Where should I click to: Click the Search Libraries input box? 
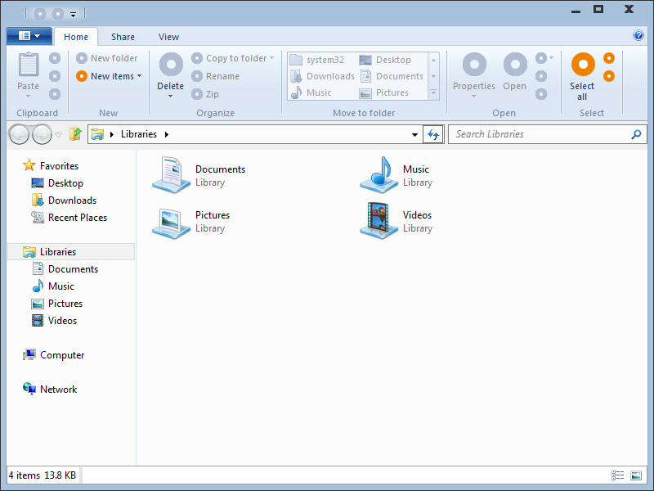click(x=540, y=134)
